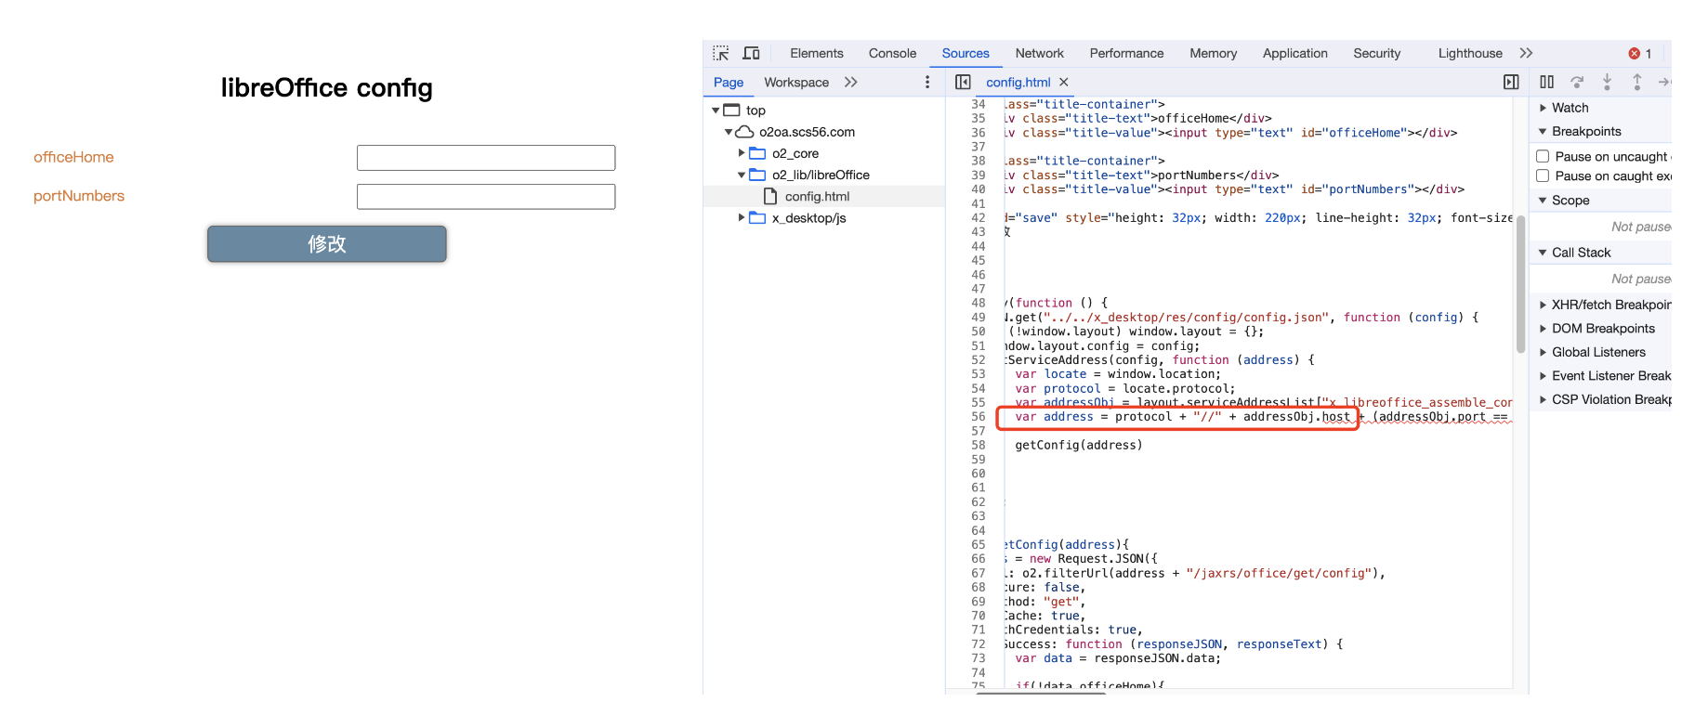Expand the o2_core folder
This screenshot has width=1695, height=715.
click(742, 153)
